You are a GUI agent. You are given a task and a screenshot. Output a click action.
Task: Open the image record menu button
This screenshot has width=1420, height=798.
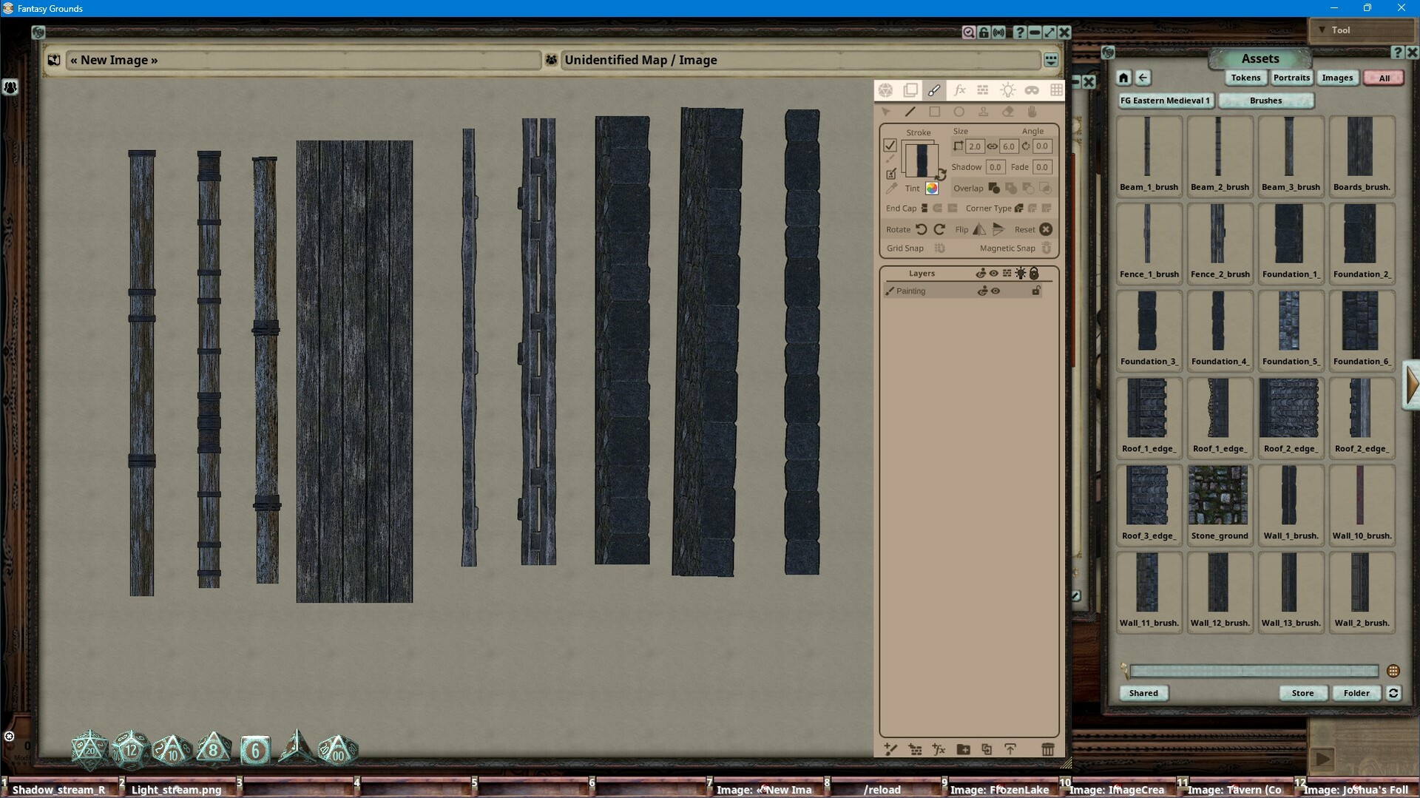1050,60
